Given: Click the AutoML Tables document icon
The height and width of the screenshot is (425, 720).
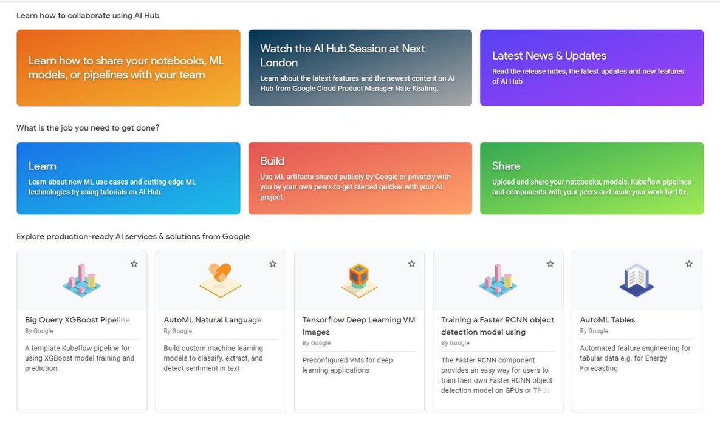Looking at the screenshot, I should pyautogui.click(x=636, y=280).
